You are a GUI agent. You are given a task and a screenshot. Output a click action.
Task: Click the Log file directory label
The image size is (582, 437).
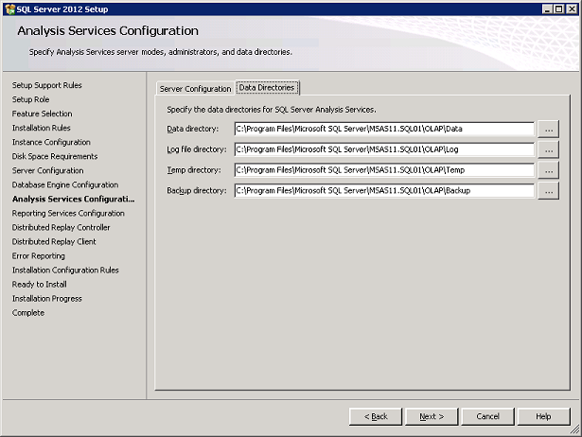point(197,149)
